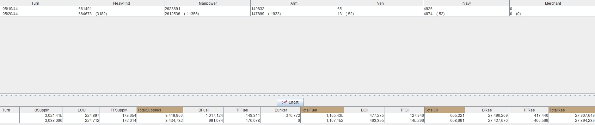The image size is (595, 125).
Task: Click the Bunker column header
Action: coord(281,110)
